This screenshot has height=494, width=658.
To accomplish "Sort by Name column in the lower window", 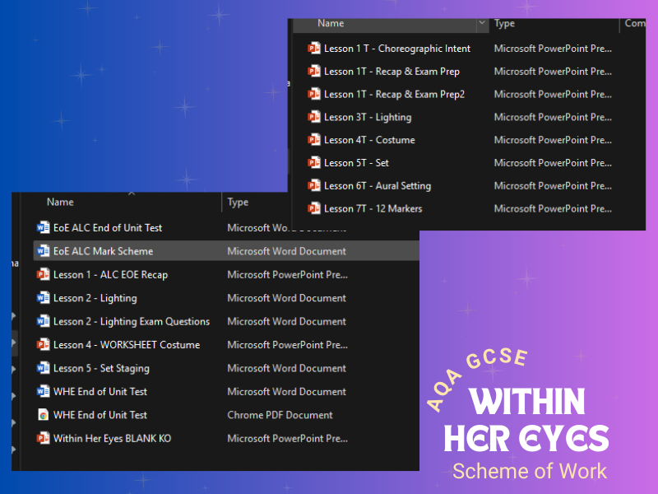I will pyautogui.click(x=60, y=203).
